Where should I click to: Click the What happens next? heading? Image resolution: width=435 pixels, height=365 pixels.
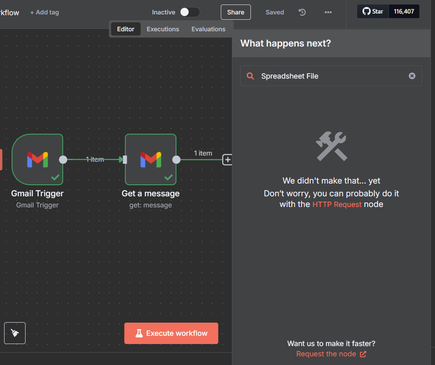pos(285,43)
